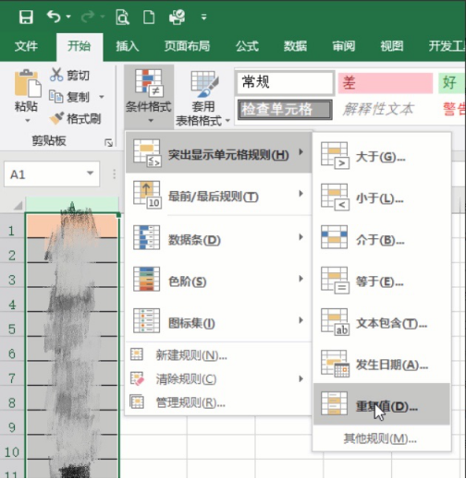Open the Undo history dropdown arrow
466x479 pixels.
pyautogui.click(x=68, y=17)
